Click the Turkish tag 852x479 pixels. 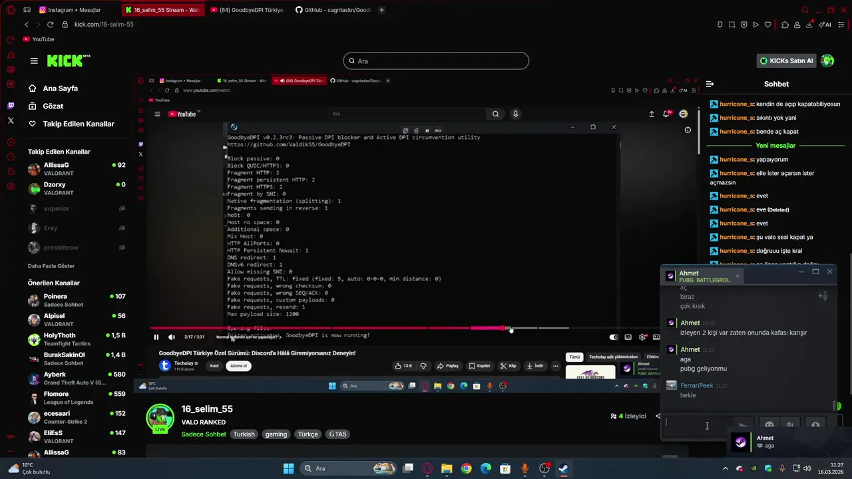coord(244,434)
